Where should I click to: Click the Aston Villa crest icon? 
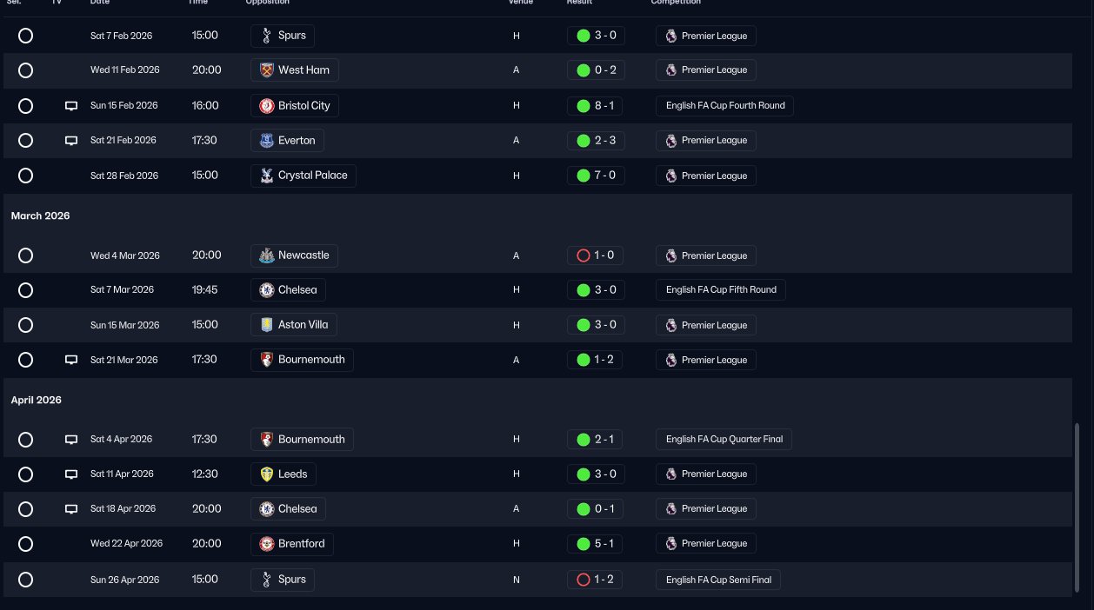pos(267,325)
